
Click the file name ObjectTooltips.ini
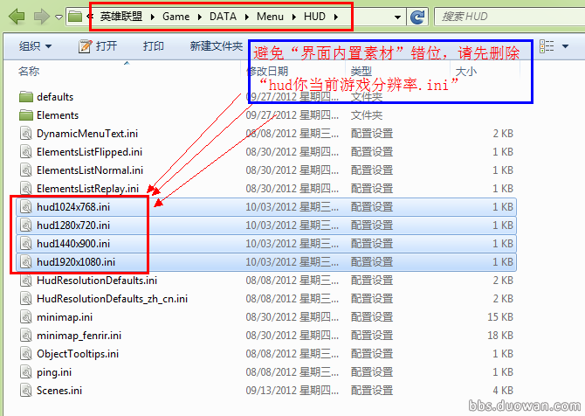point(78,353)
